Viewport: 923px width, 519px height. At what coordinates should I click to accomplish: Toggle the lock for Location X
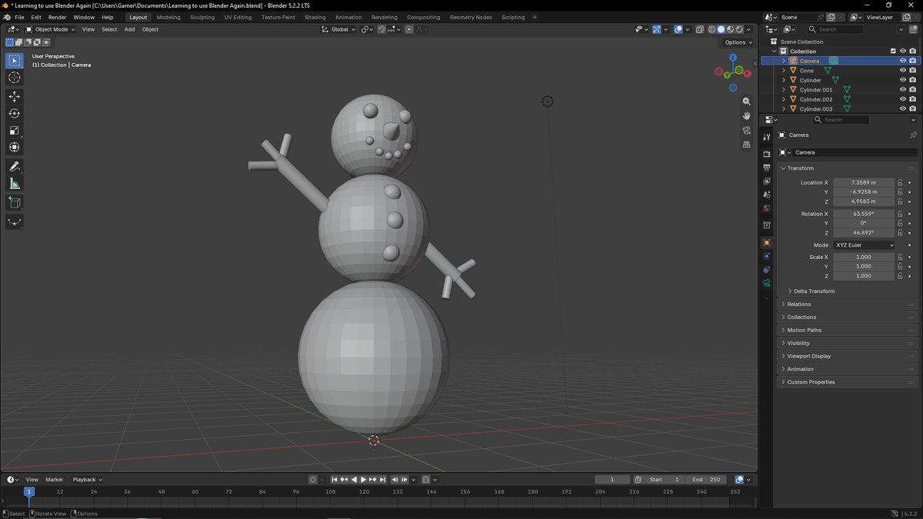900,182
